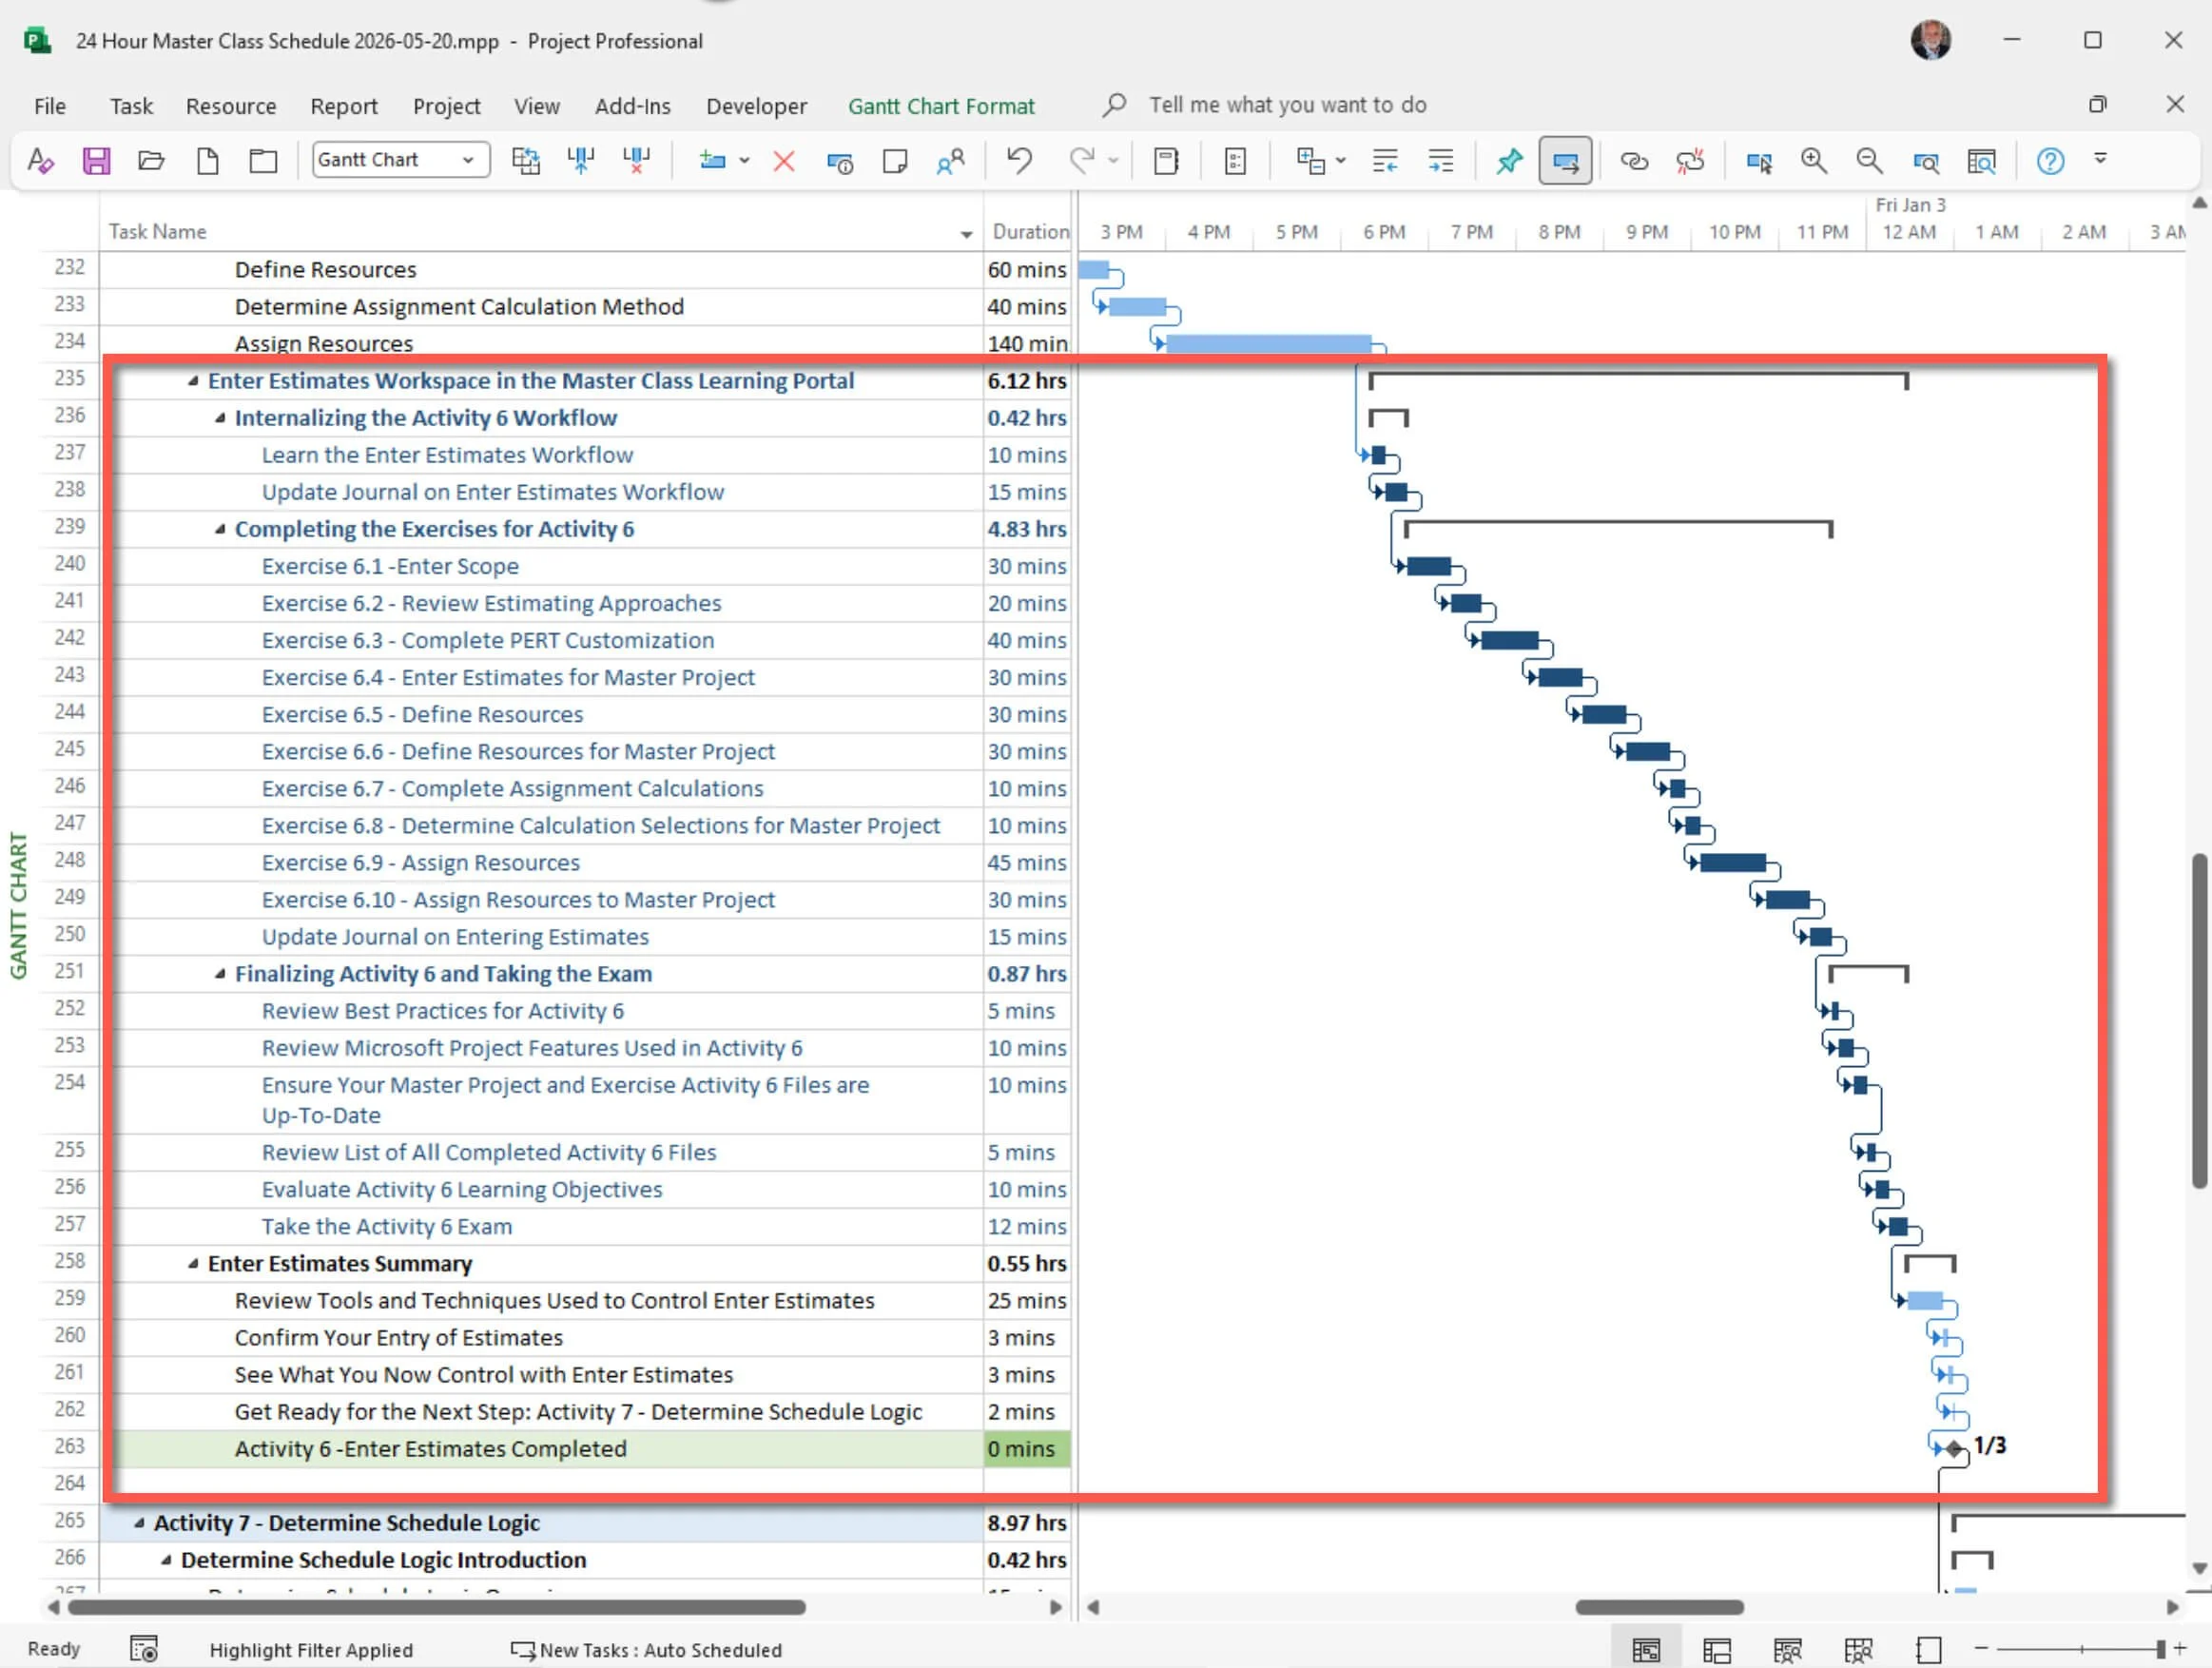Click the 1/3 milestone diamond in chart

pyautogui.click(x=1954, y=1448)
